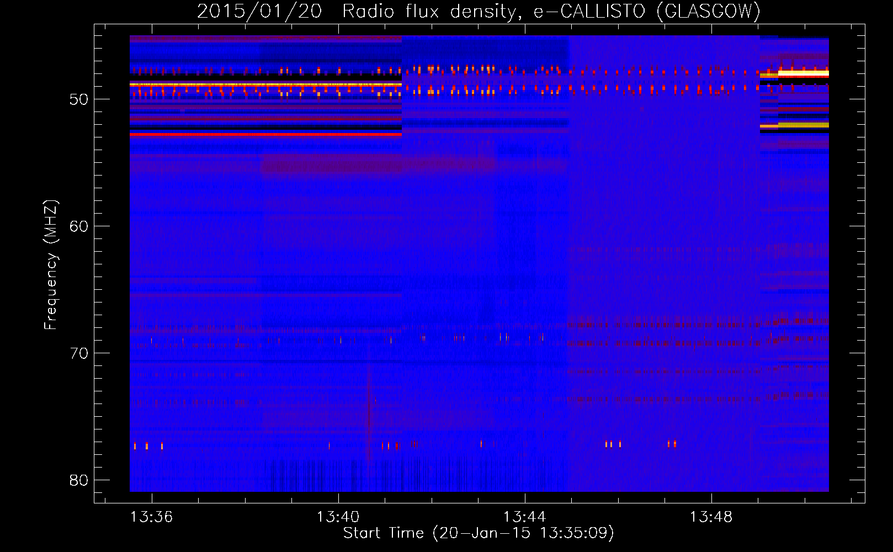The width and height of the screenshot is (893, 552).
Task: Select the '13:48' time tick label
Action: click(x=711, y=517)
